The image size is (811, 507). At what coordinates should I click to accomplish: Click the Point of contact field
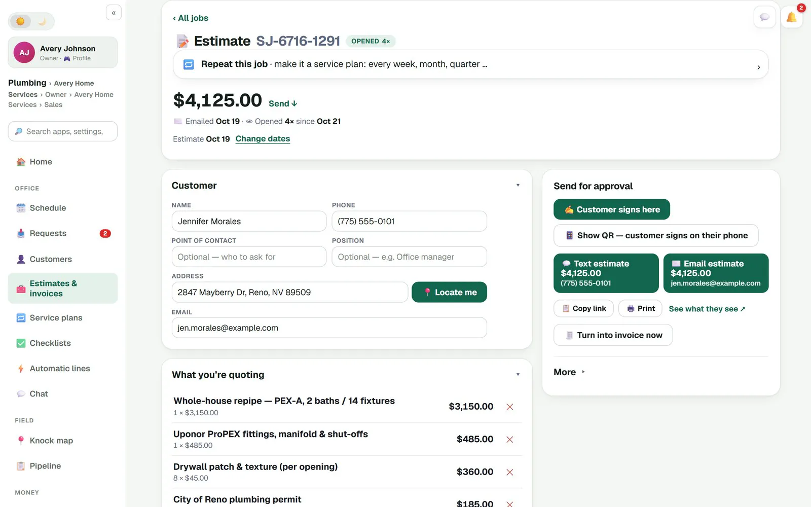tap(249, 257)
